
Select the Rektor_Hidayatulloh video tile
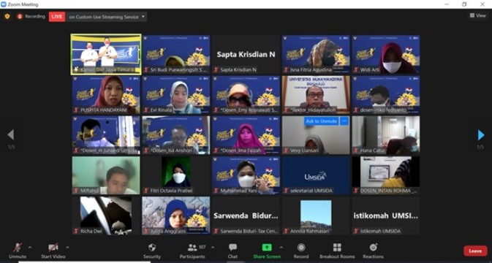click(316, 94)
